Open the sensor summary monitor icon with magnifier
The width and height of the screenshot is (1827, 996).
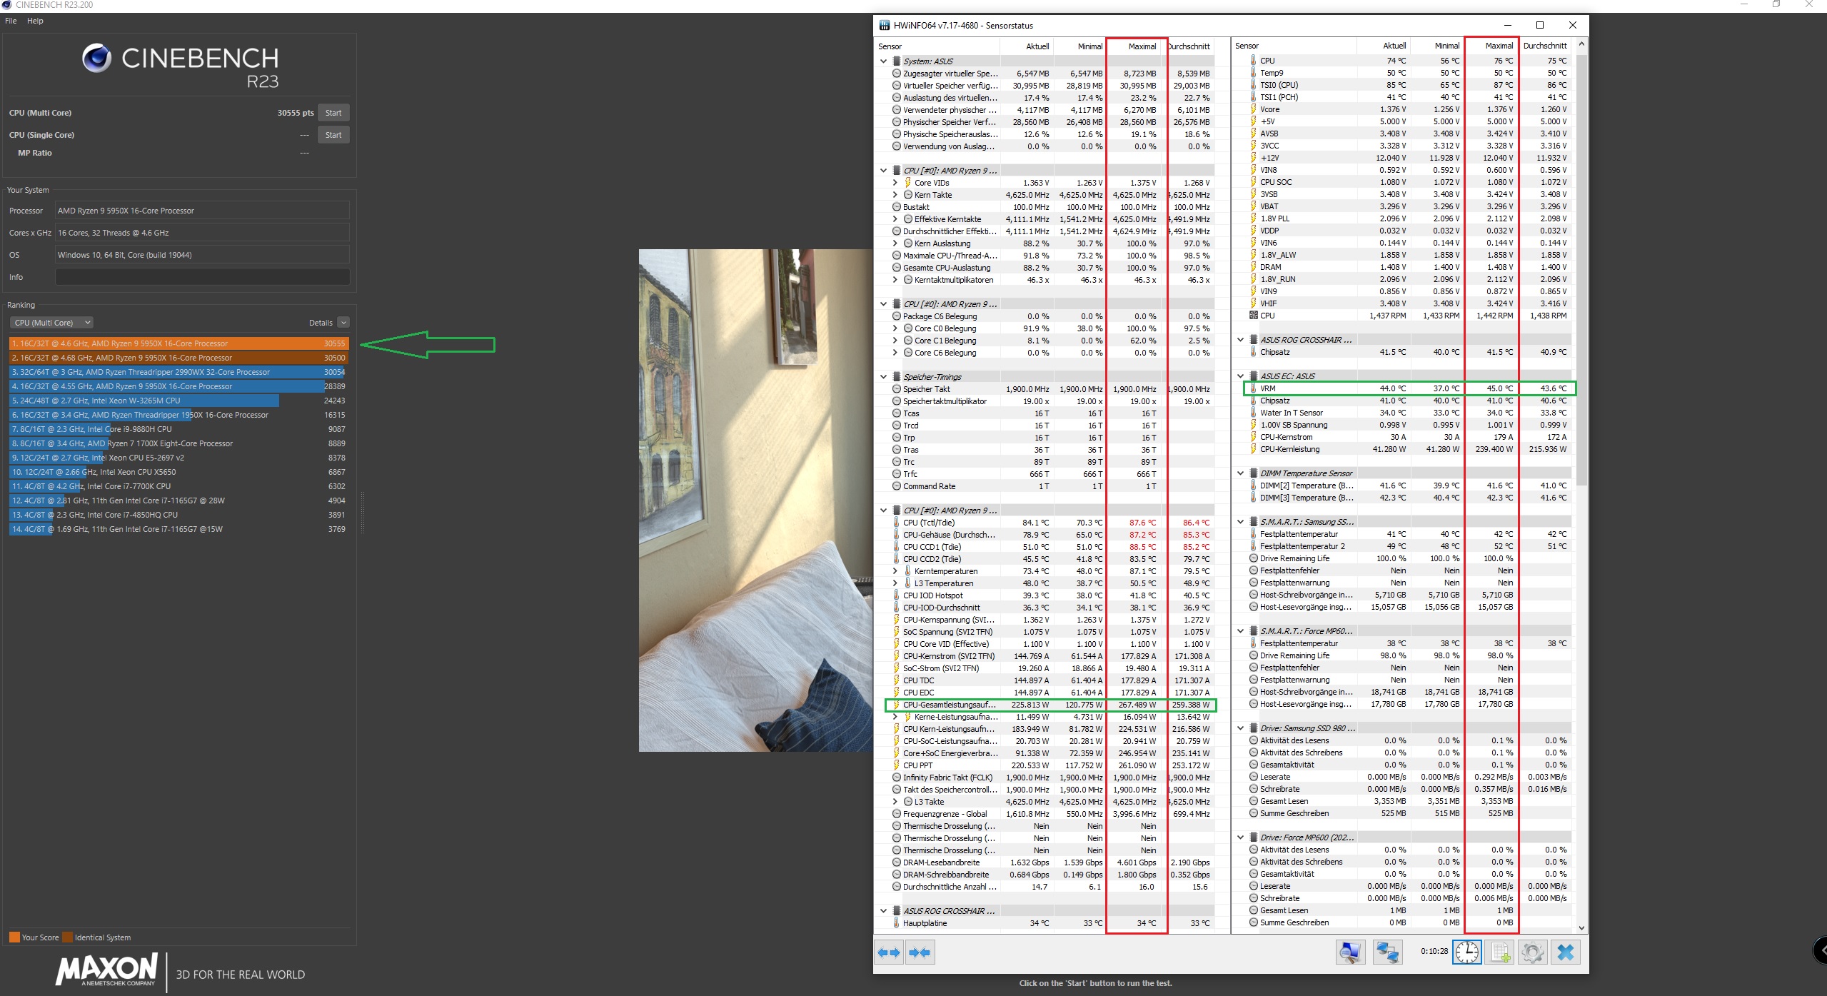pyautogui.click(x=1350, y=952)
